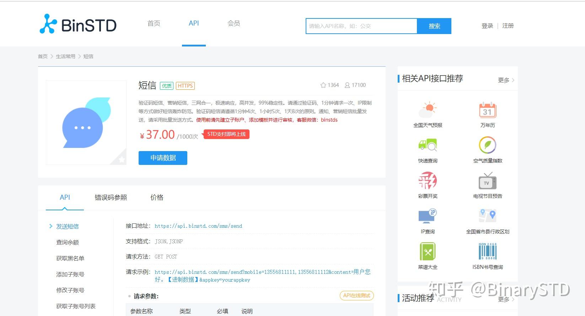Screen dimensions: 585x316
Task: Click 短信 in the breadcrumb
Action: (x=88, y=56)
